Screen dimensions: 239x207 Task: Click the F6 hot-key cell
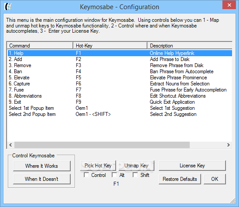[79, 84]
